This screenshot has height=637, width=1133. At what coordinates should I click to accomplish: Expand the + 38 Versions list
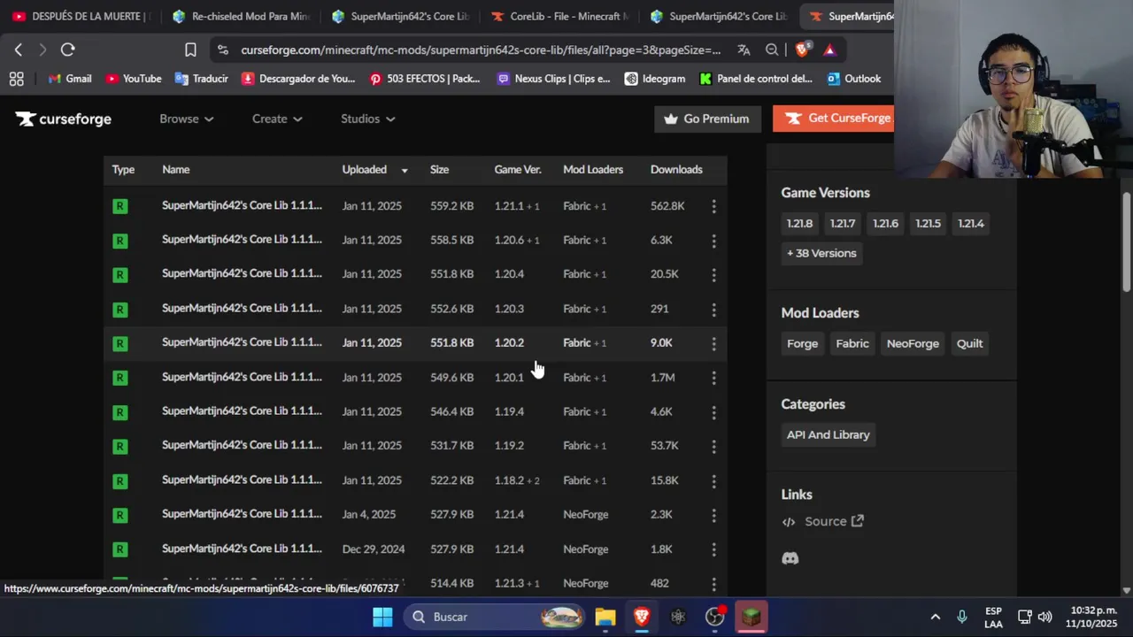pos(821,253)
